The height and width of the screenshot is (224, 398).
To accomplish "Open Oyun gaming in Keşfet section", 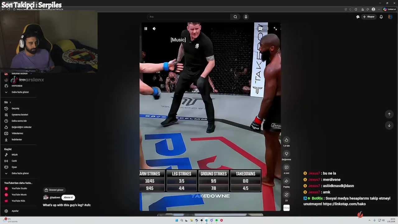I will (14, 167).
